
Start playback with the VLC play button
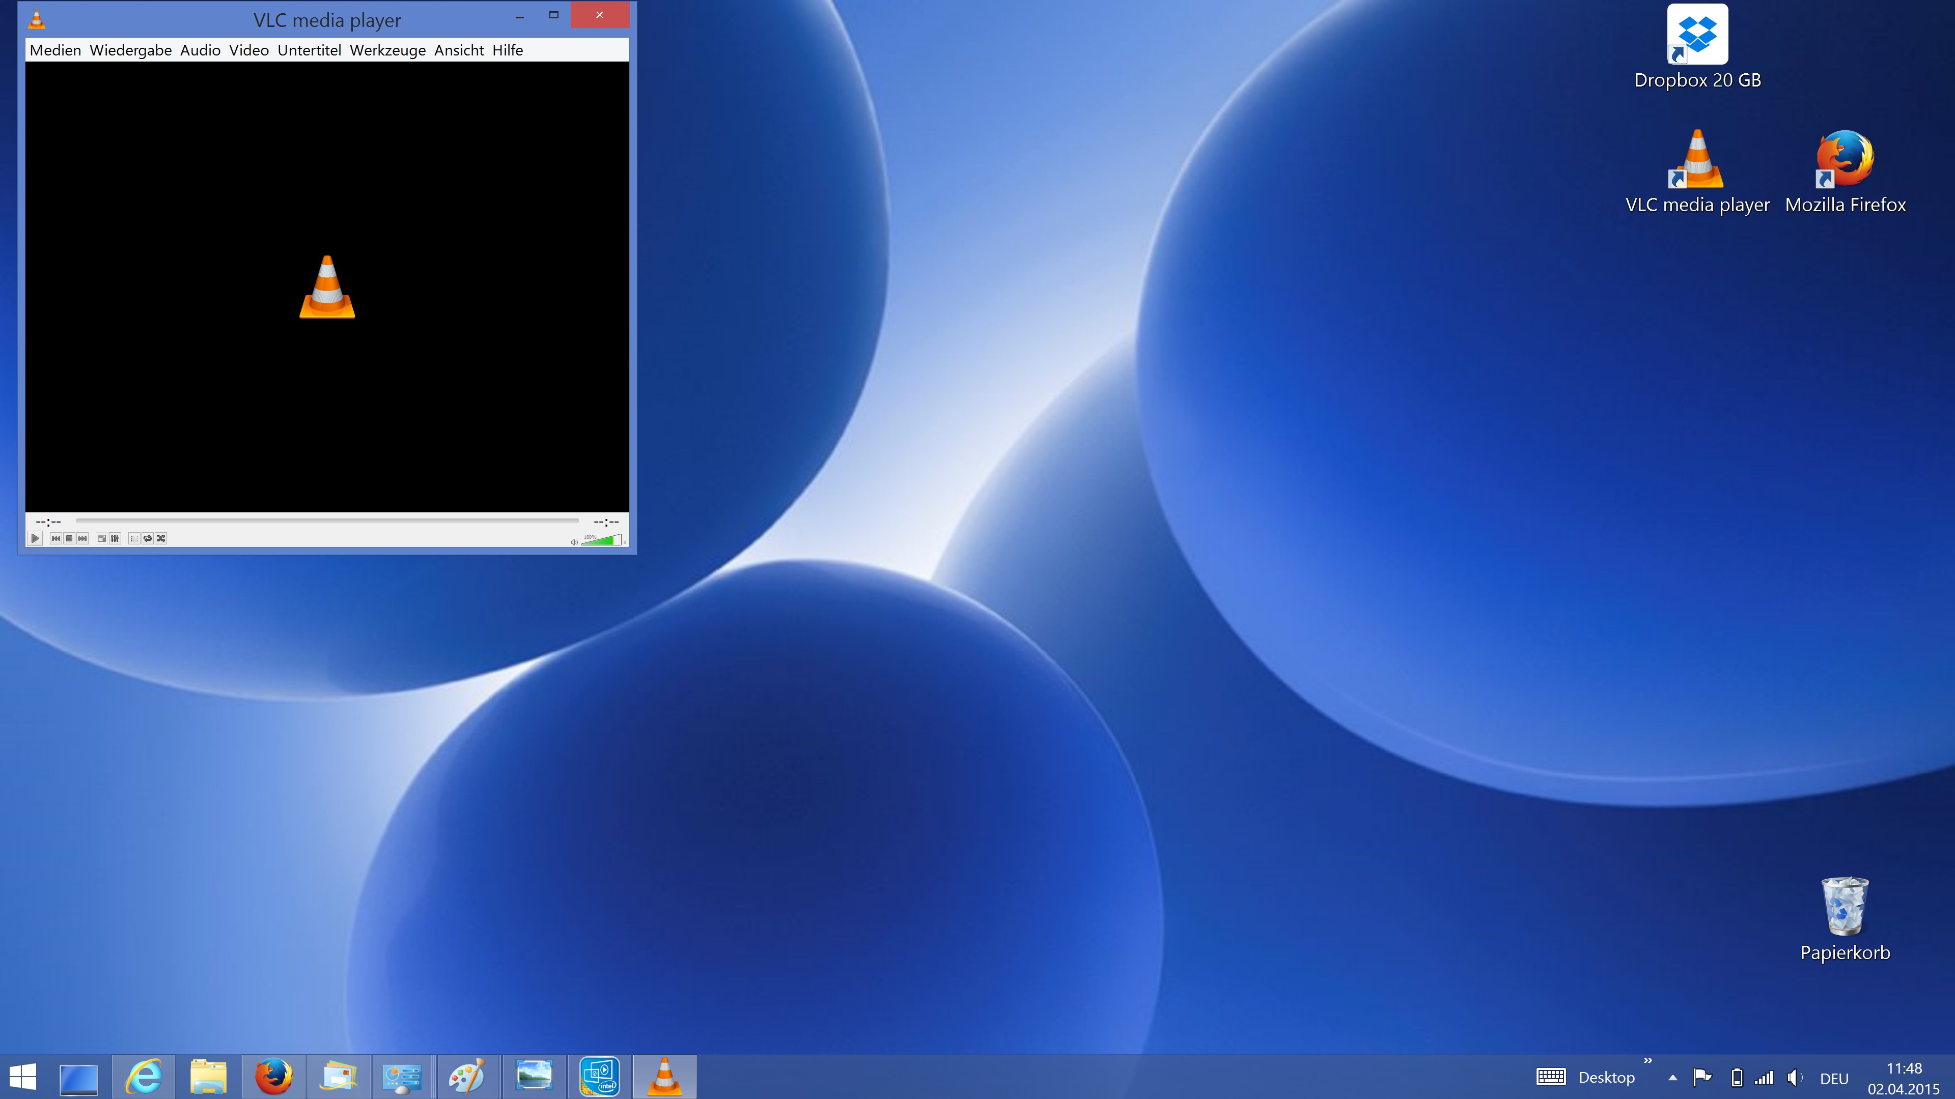point(35,538)
